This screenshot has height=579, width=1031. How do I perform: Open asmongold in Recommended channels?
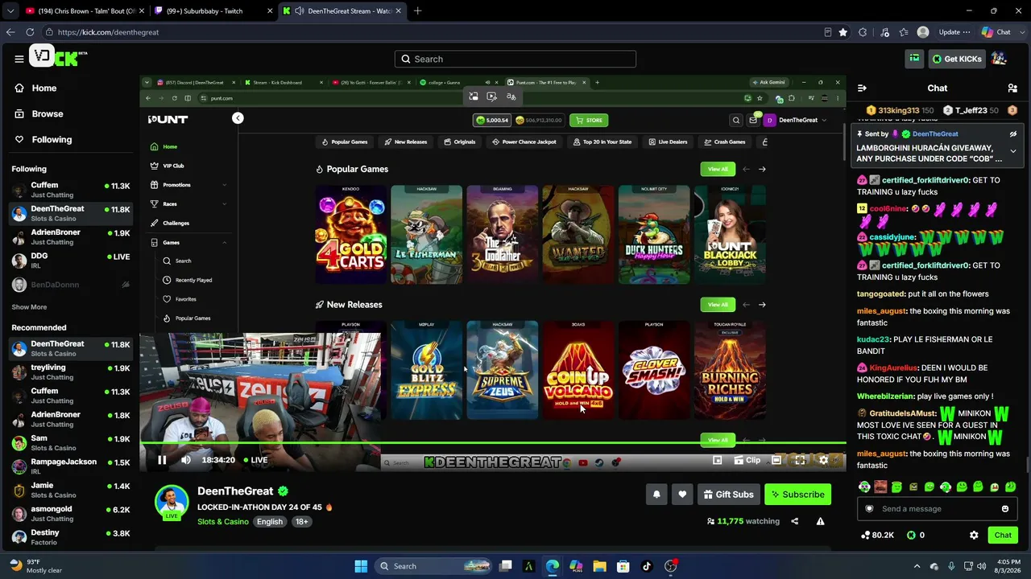point(71,514)
